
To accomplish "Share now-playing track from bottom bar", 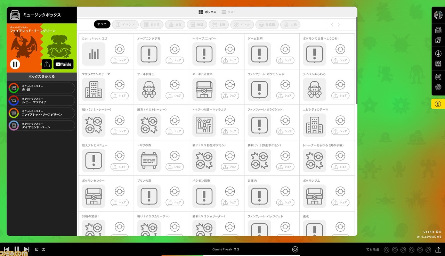I will pos(438,249).
